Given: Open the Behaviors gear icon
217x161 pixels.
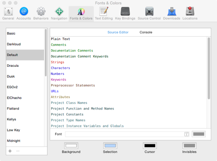Looking at the screenshot, I should pyautogui.click(x=41, y=11).
